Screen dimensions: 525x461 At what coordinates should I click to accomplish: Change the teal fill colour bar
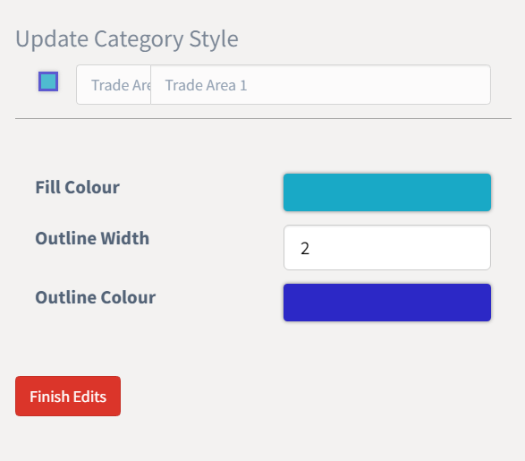[x=387, y=192]
